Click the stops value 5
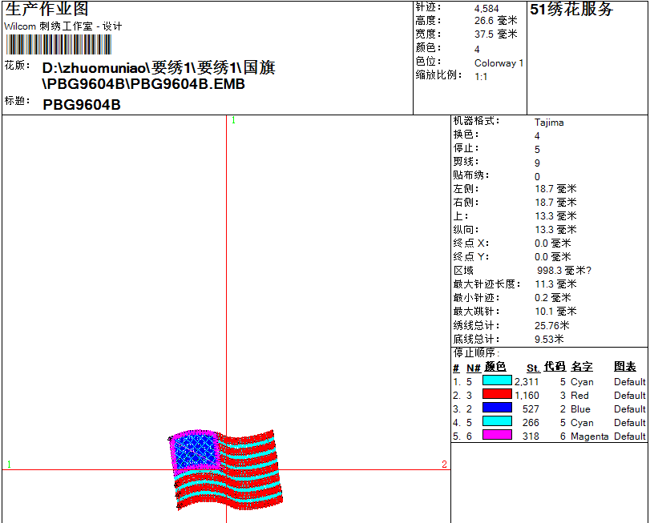Image resolution: width=650 pixels, height=523 pixels. click(x=537, y=150)
